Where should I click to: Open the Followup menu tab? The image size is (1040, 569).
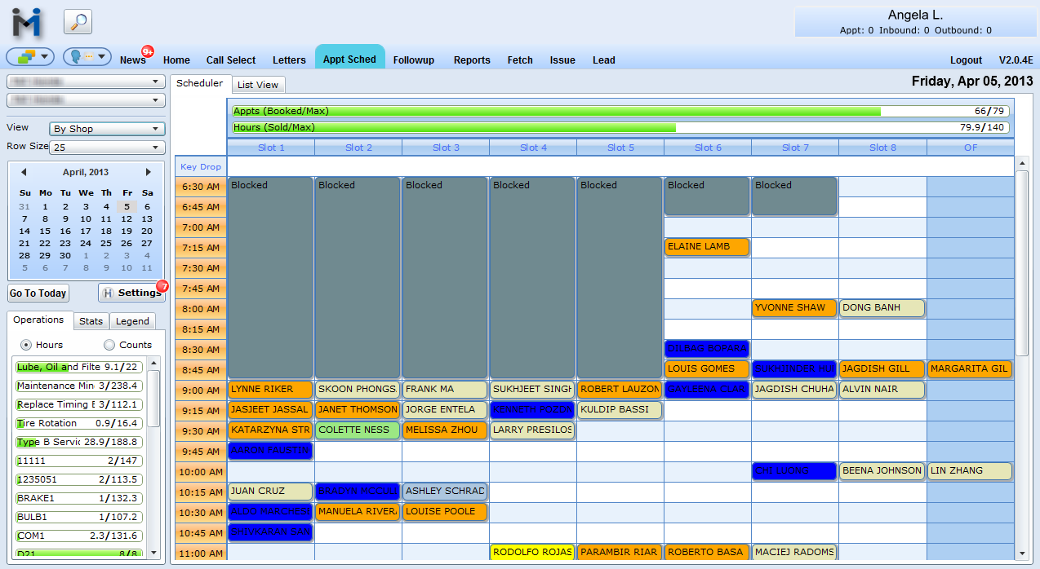413,60
